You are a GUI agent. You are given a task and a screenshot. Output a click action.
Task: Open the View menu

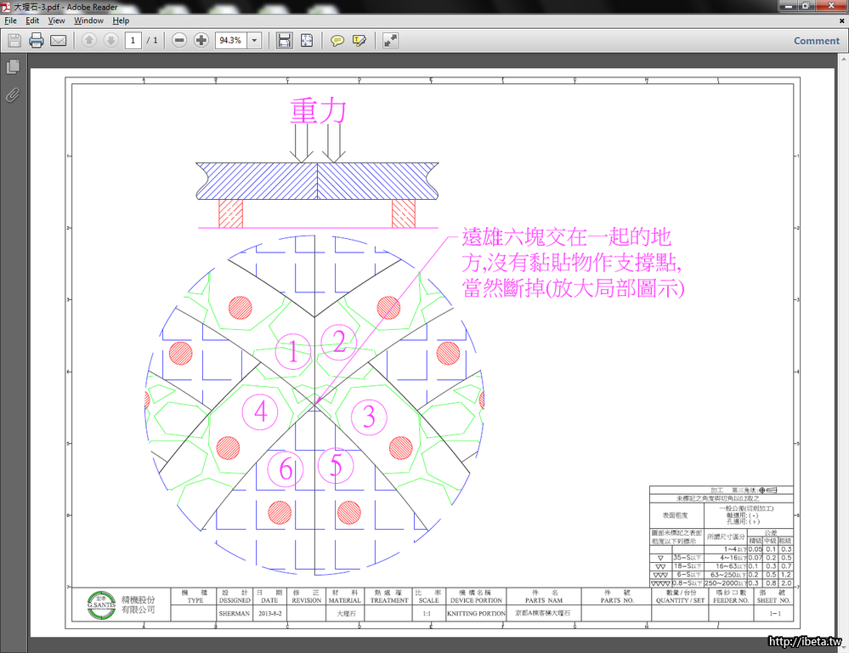pyautogui.click(x=56, y=20)
